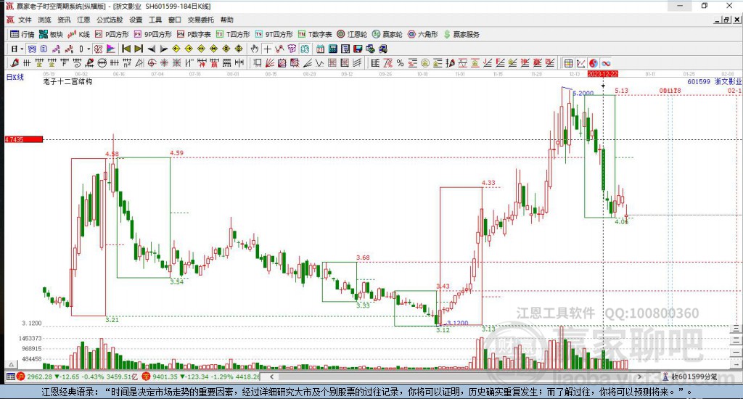Open the 0 value dropdown arrow
Screen dimensions: 743x399
(x=89, y=49)
